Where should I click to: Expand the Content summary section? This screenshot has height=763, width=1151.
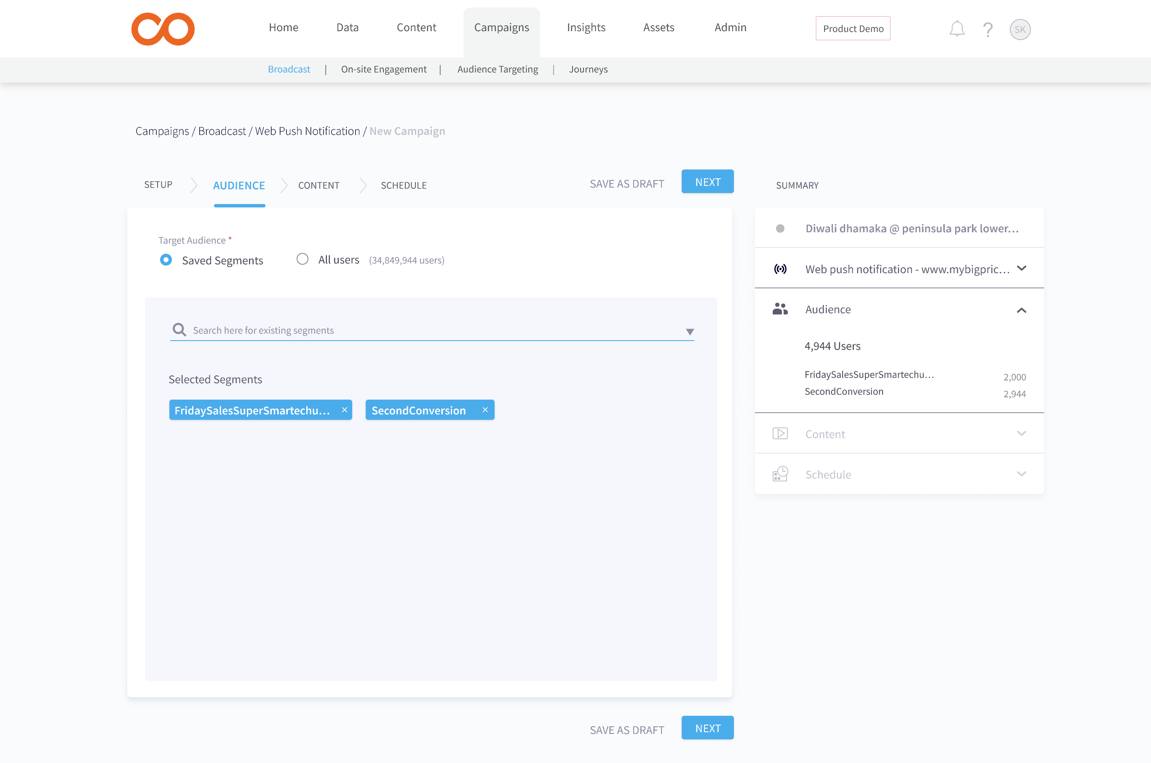click(1021, 433)
